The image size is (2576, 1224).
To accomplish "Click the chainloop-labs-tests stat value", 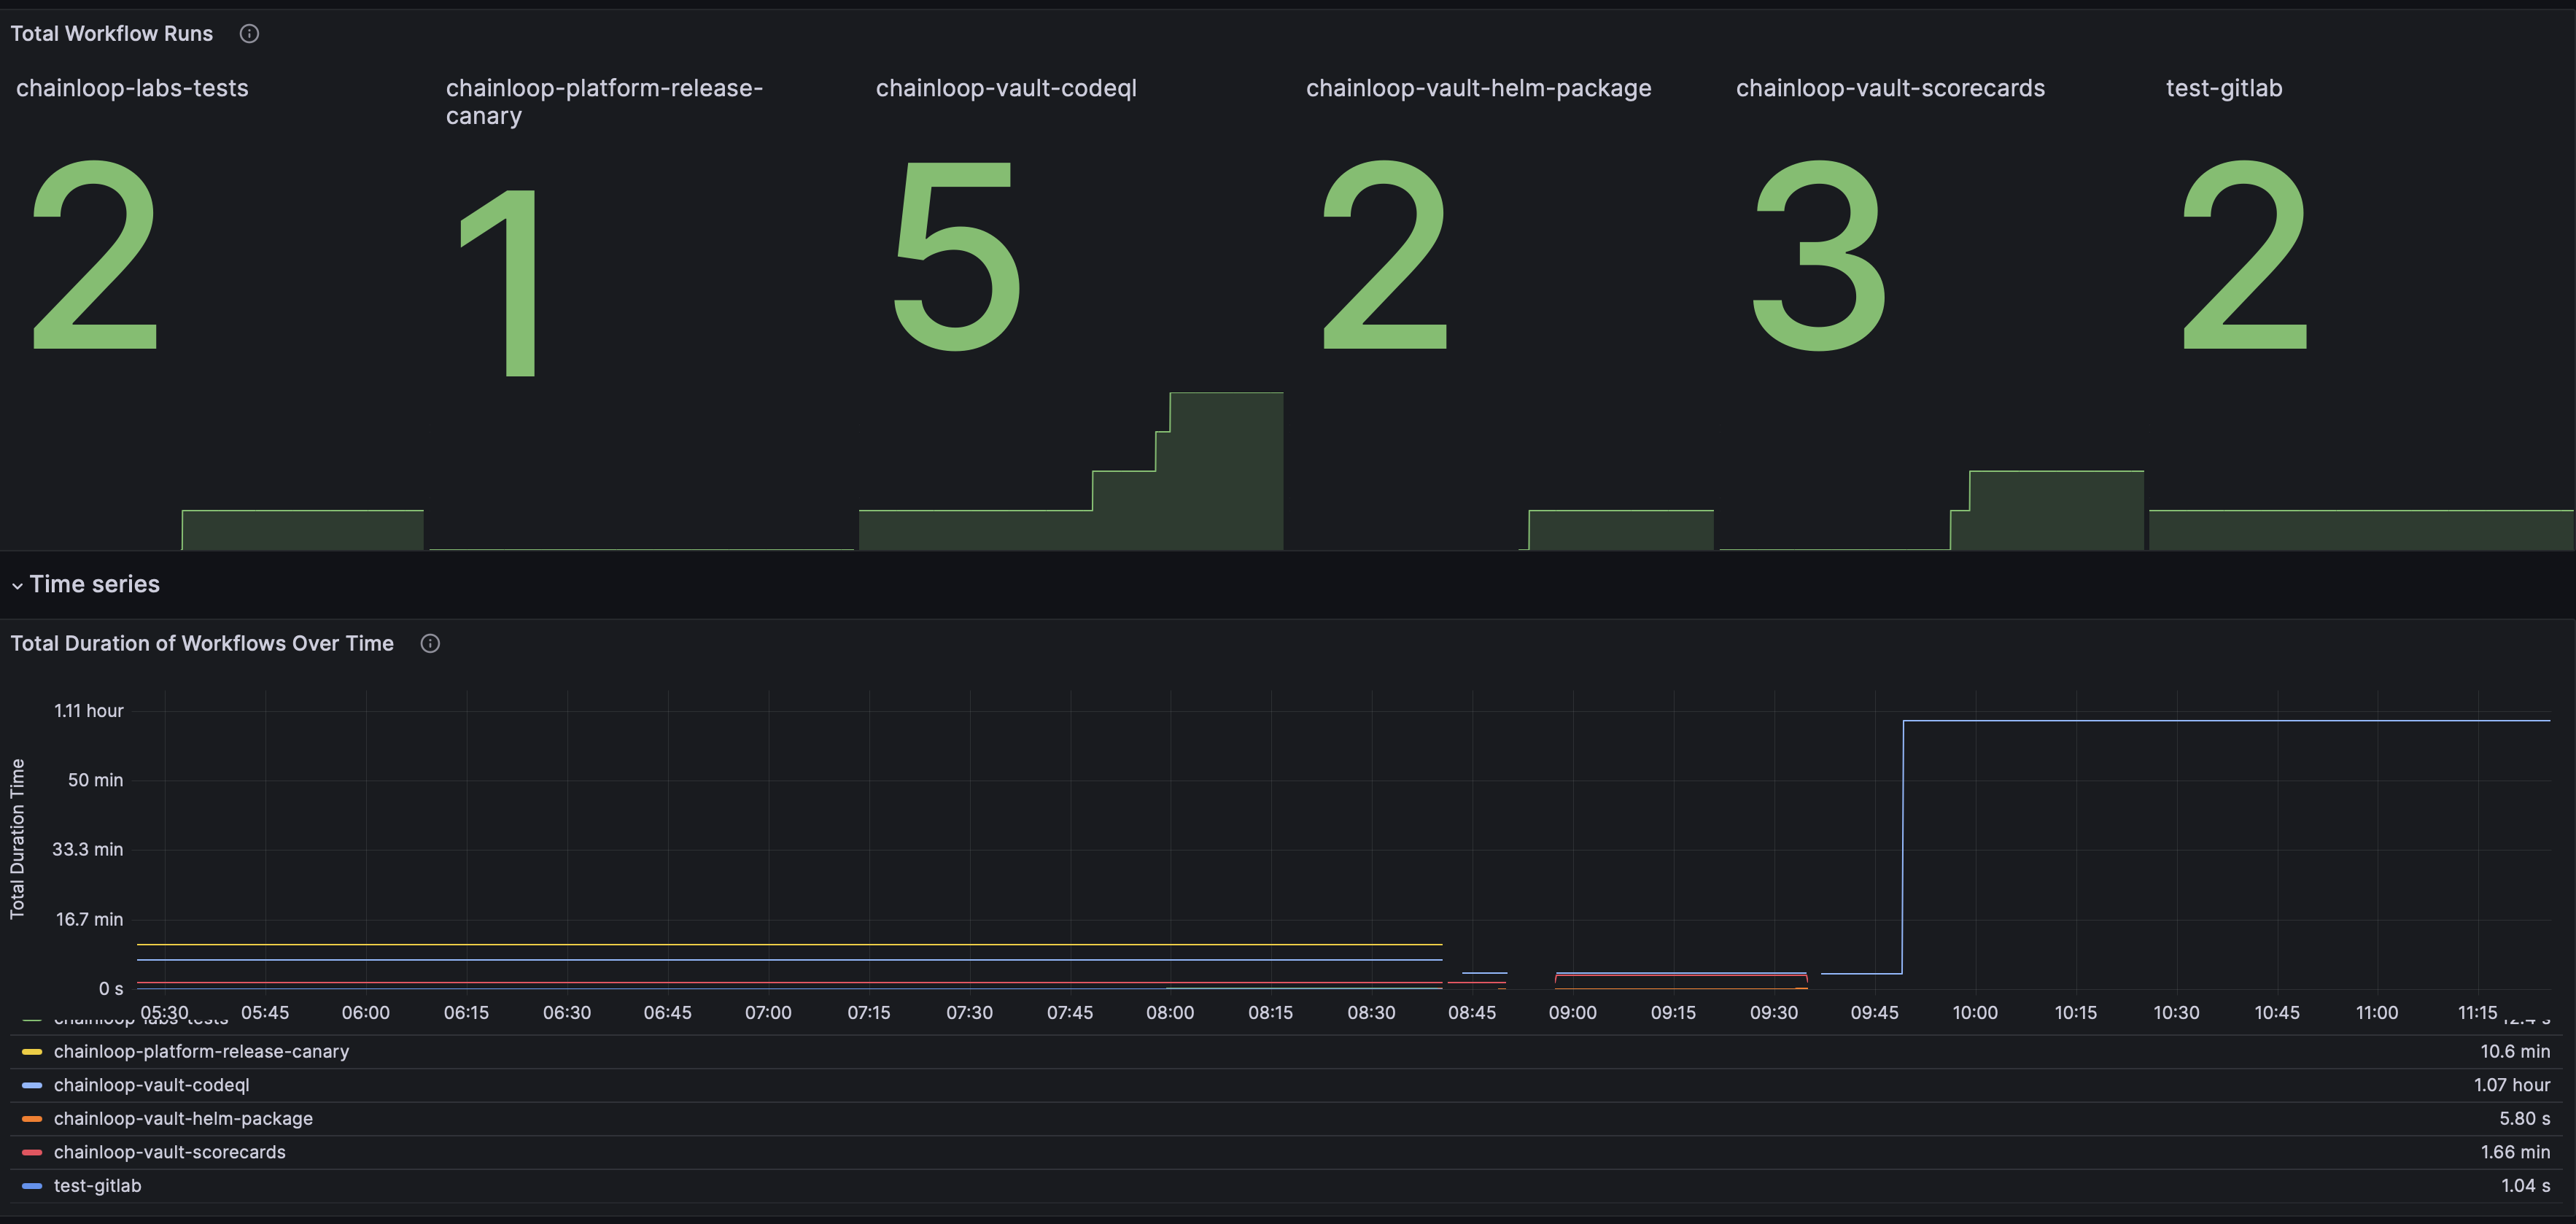I will pos(95,256).
